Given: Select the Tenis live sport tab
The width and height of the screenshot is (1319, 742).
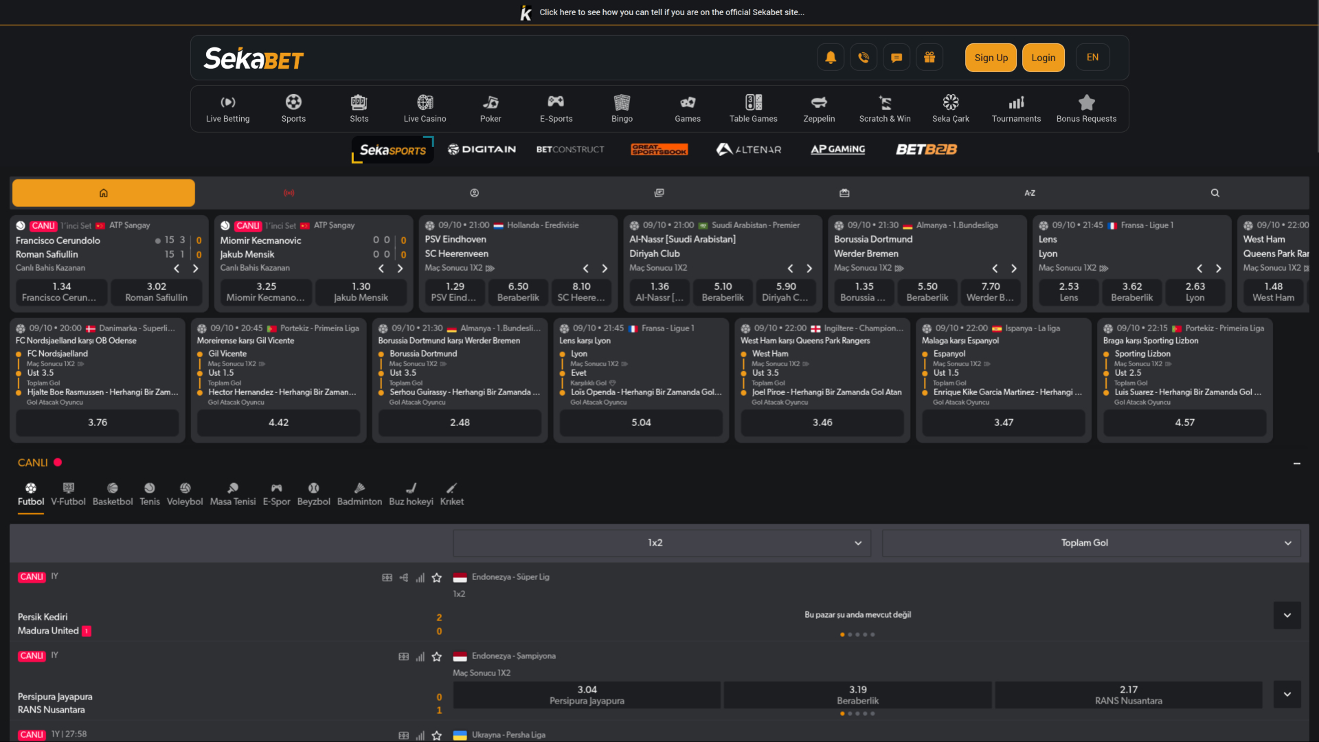Looking at the screenshot, I should [150, 495].
